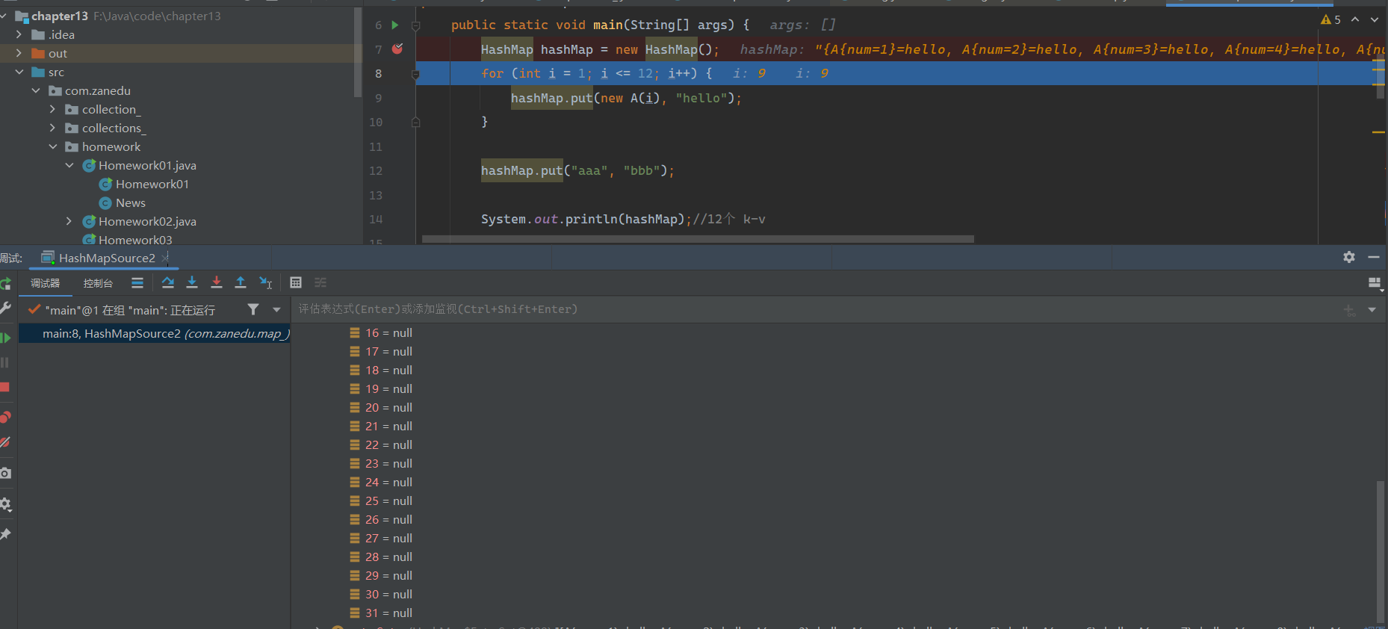
Task: Expand the collection_ package
Action: [x=52, y=109]
